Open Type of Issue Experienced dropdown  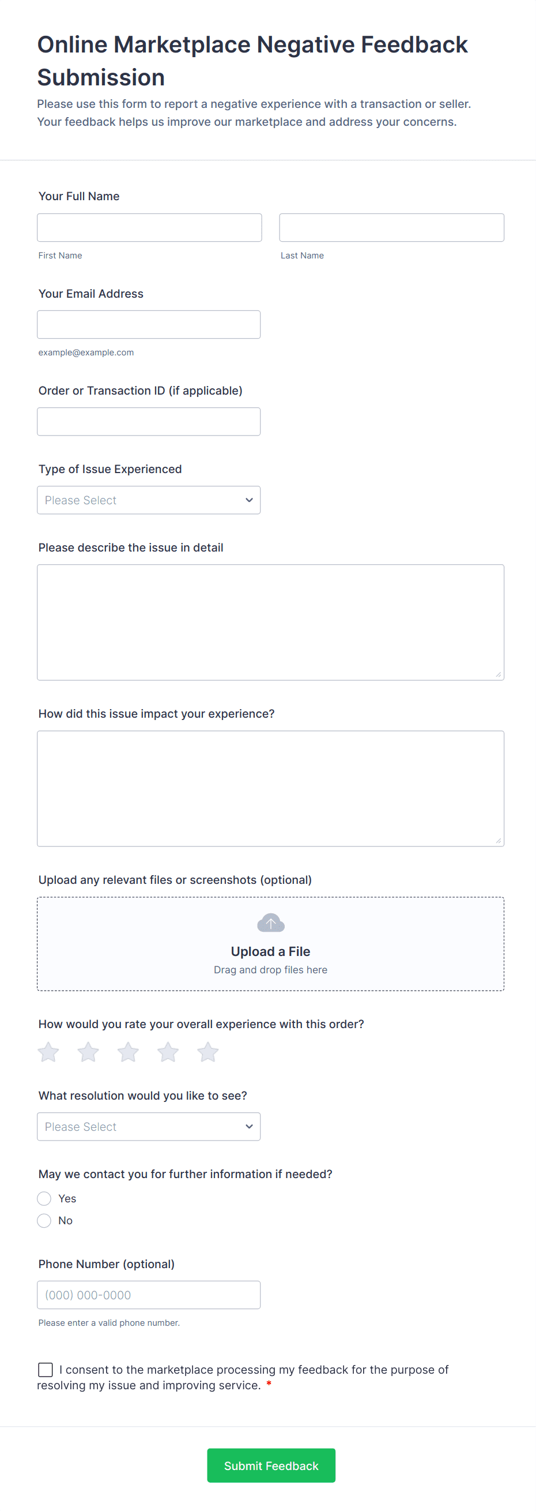(x=149, y=500)
